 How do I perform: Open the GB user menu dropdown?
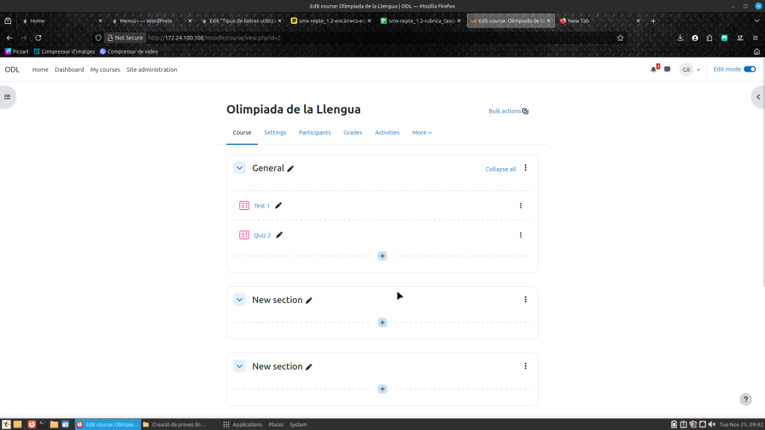pos(690,69)
